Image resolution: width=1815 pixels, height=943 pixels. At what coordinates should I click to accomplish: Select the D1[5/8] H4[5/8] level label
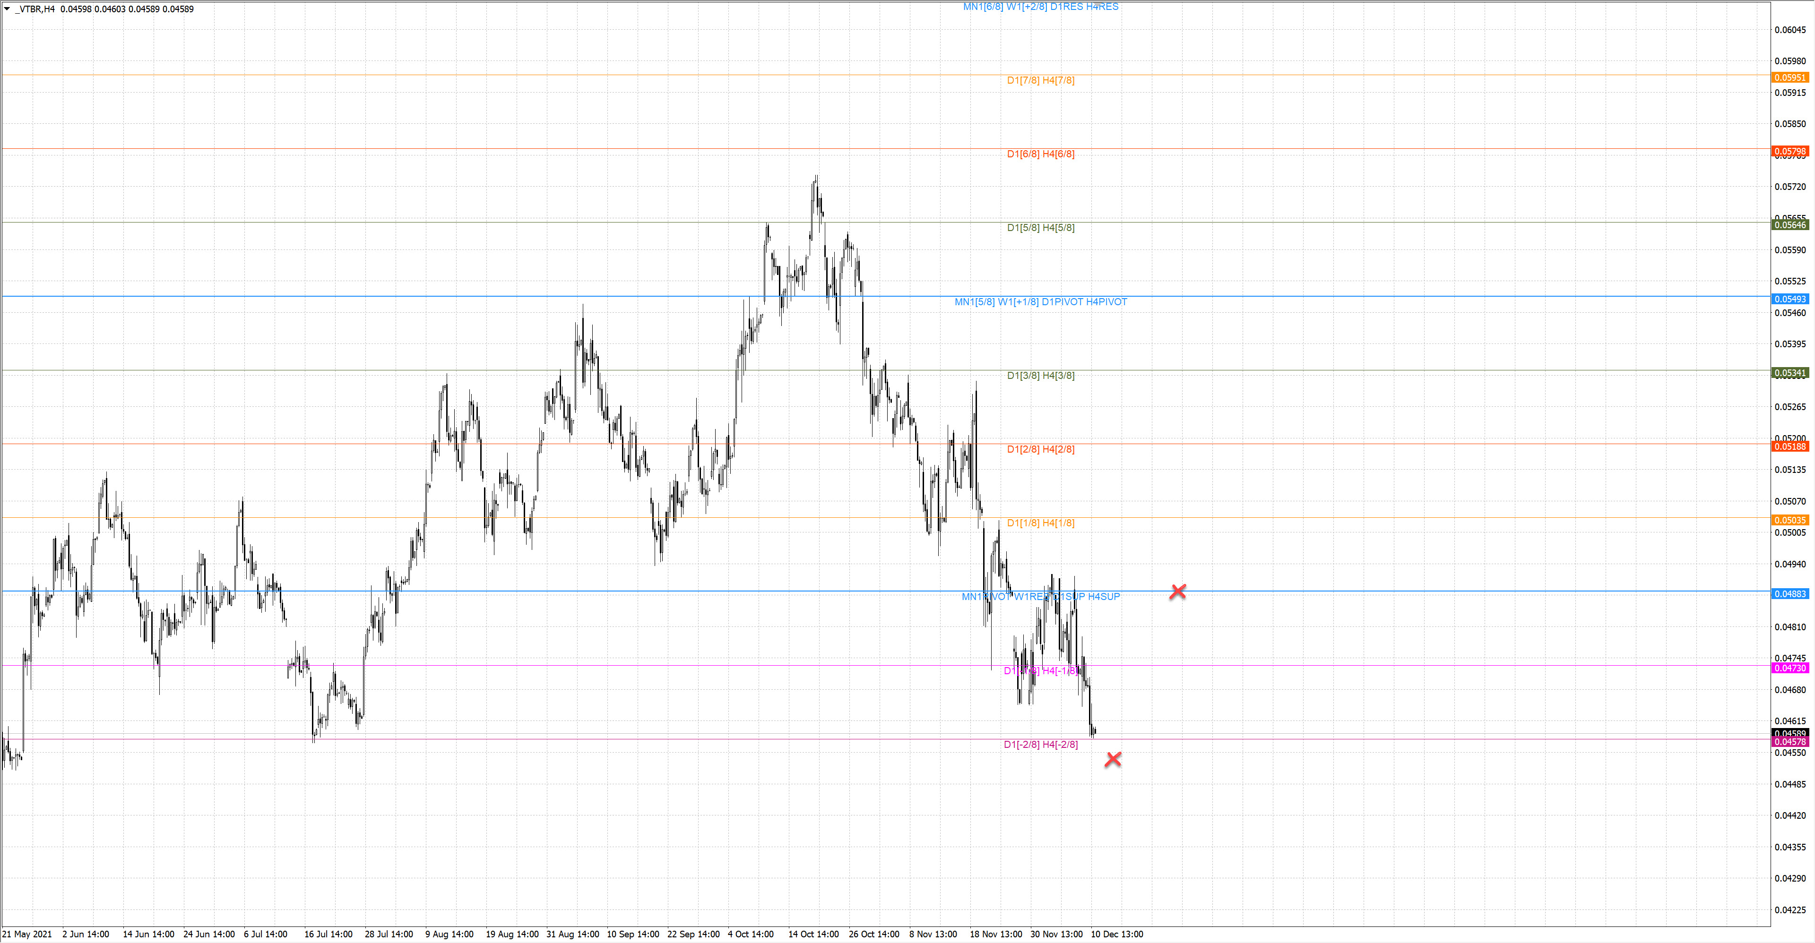tap(1041, 227)
